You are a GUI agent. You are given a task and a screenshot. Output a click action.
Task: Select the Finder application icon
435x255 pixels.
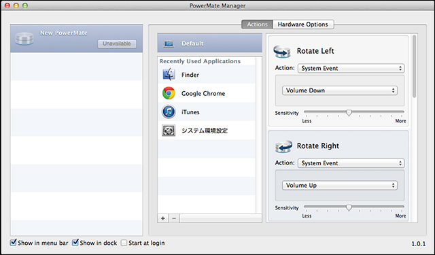tap(169, 74)
